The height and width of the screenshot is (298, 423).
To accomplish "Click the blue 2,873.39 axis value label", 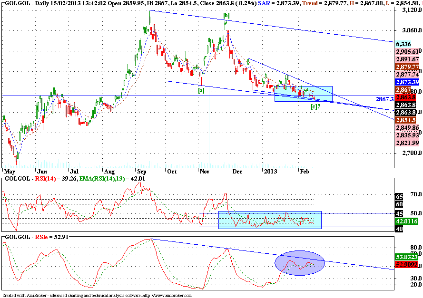I will [407, 82].
